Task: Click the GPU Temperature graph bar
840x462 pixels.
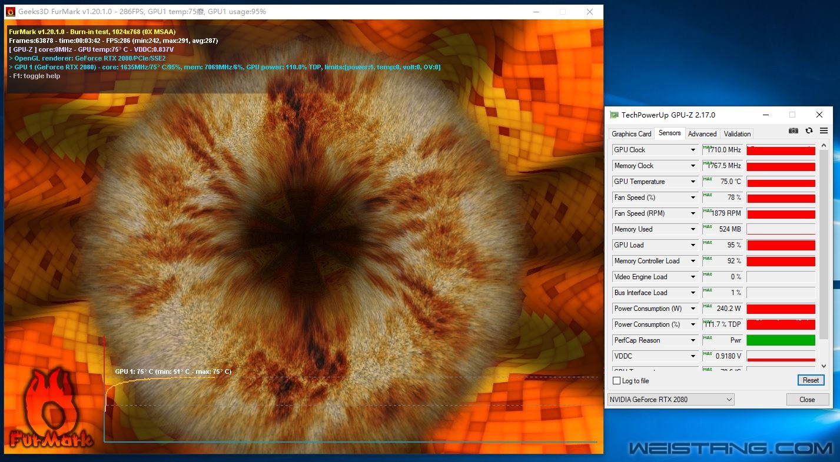Action: 781,182
